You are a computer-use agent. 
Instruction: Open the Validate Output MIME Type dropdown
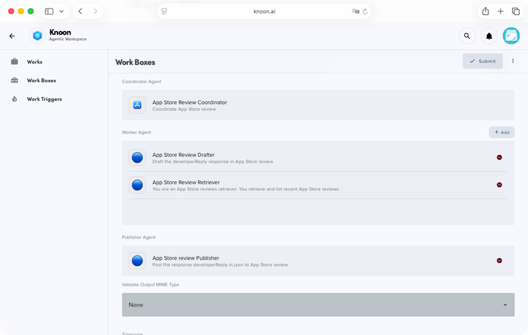click(x=318, y=305)
